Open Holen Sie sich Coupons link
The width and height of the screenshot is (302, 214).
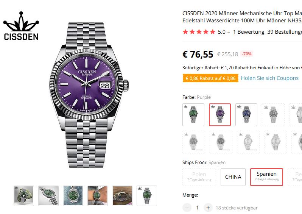tap(269, 78)
